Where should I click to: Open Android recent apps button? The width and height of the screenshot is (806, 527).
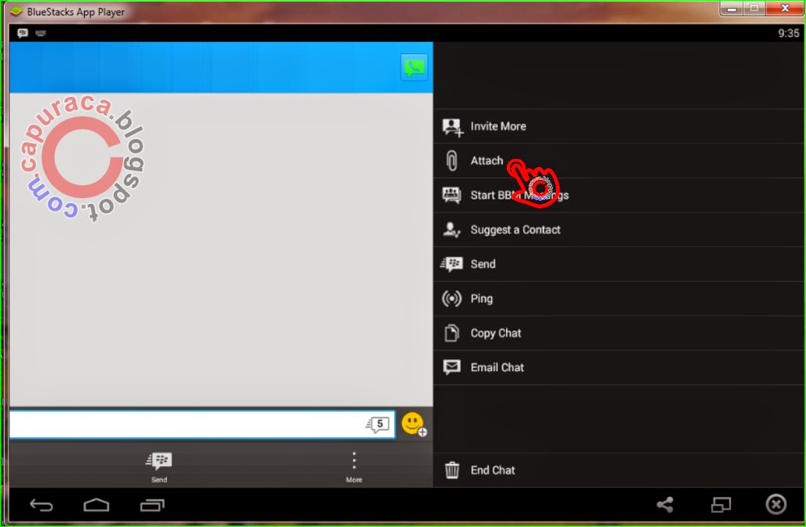[x=152, y=504]
